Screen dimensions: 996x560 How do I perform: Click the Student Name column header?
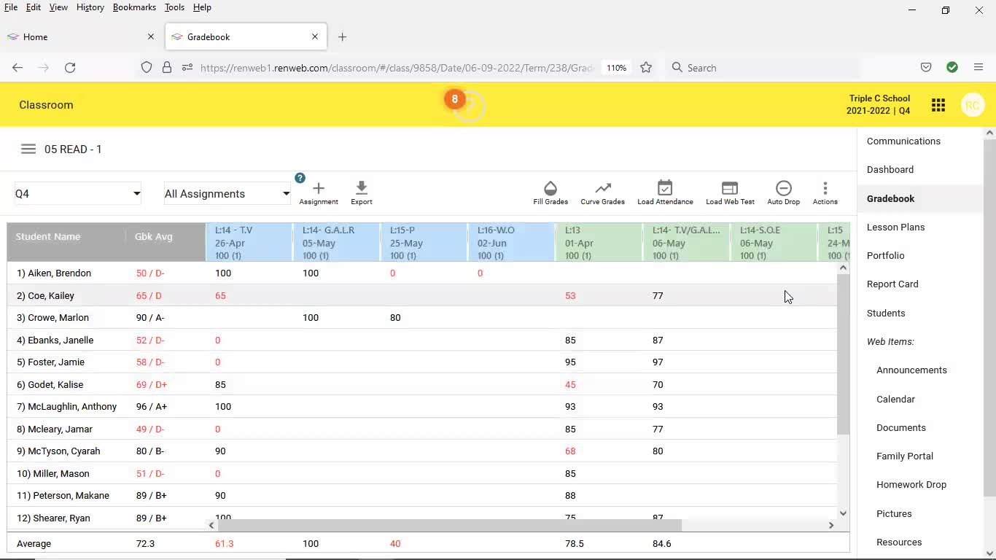click(48, 237)
